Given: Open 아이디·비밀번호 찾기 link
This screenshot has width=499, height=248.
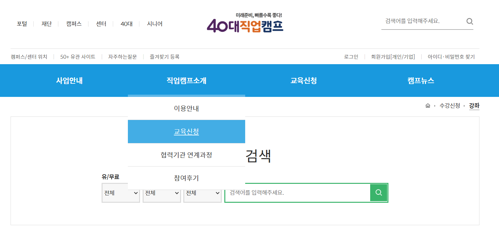Looking at the screenshot, I should (x=451, y=57).
